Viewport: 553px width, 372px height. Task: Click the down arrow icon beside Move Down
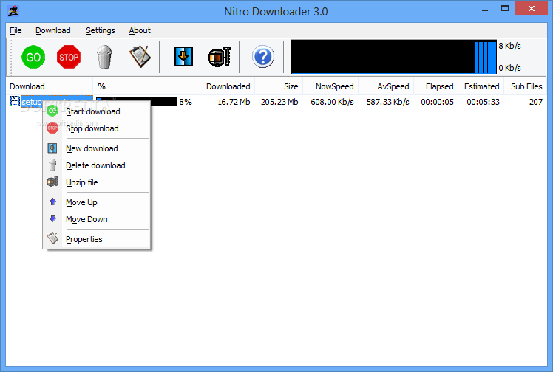pos(52,218)
